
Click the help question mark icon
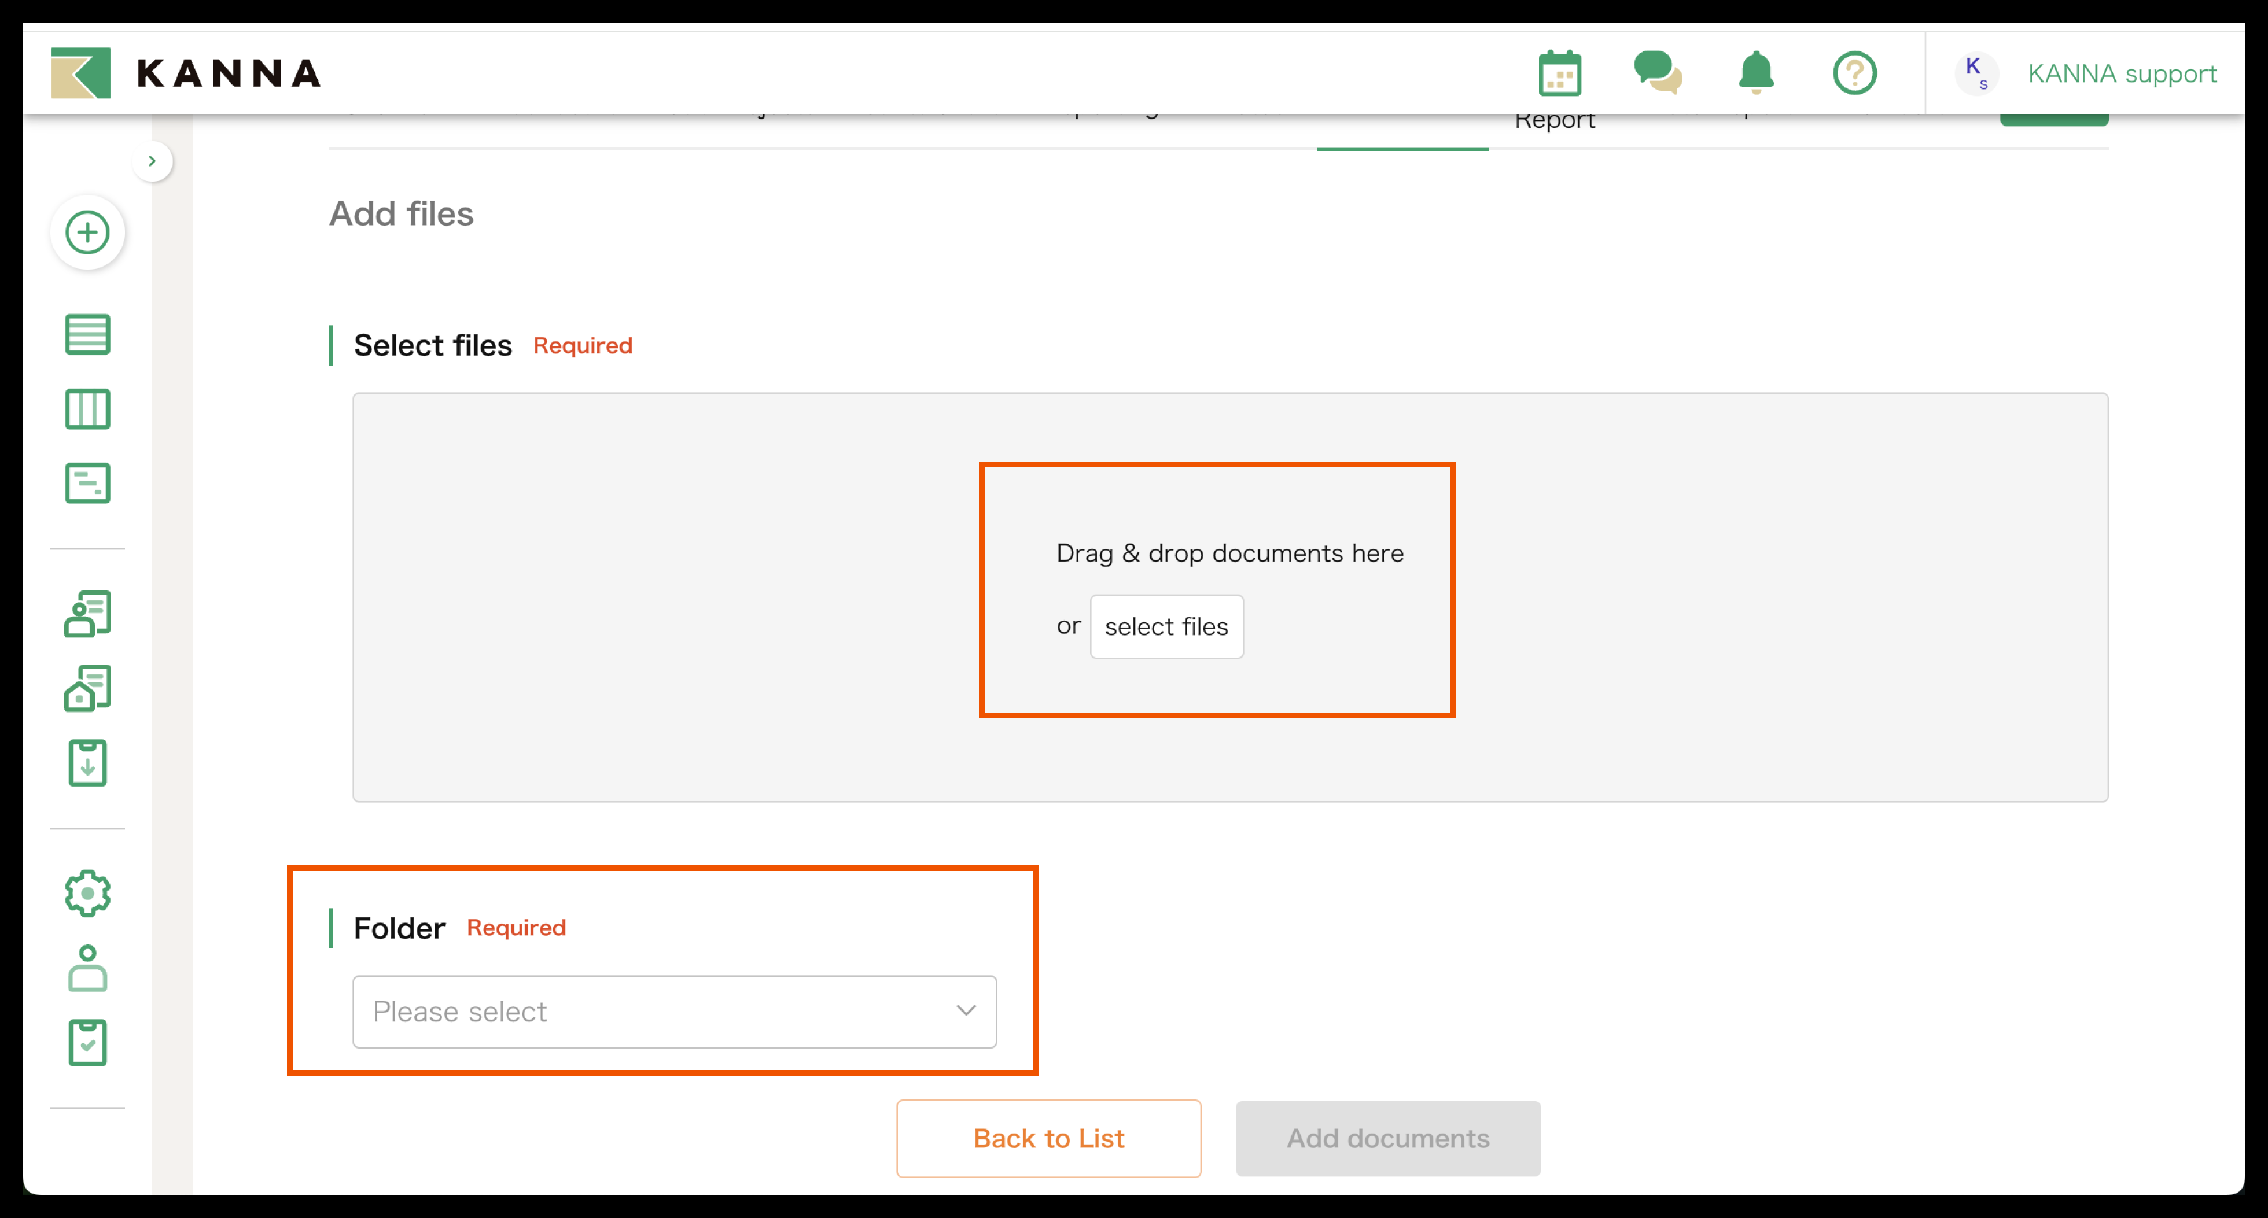pos(1854,73)
